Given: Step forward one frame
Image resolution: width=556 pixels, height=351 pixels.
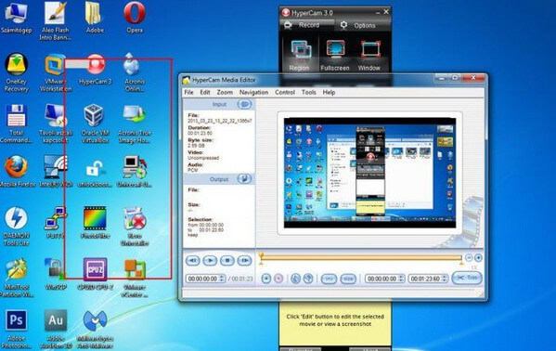Looking at the screenshot, I should [244, 261].
